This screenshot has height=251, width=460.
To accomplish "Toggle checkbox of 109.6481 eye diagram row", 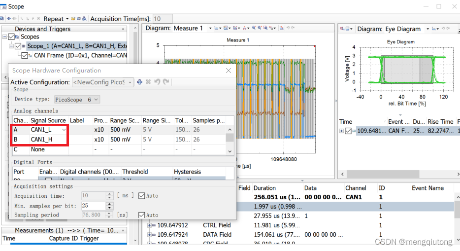I will (348, 131).
